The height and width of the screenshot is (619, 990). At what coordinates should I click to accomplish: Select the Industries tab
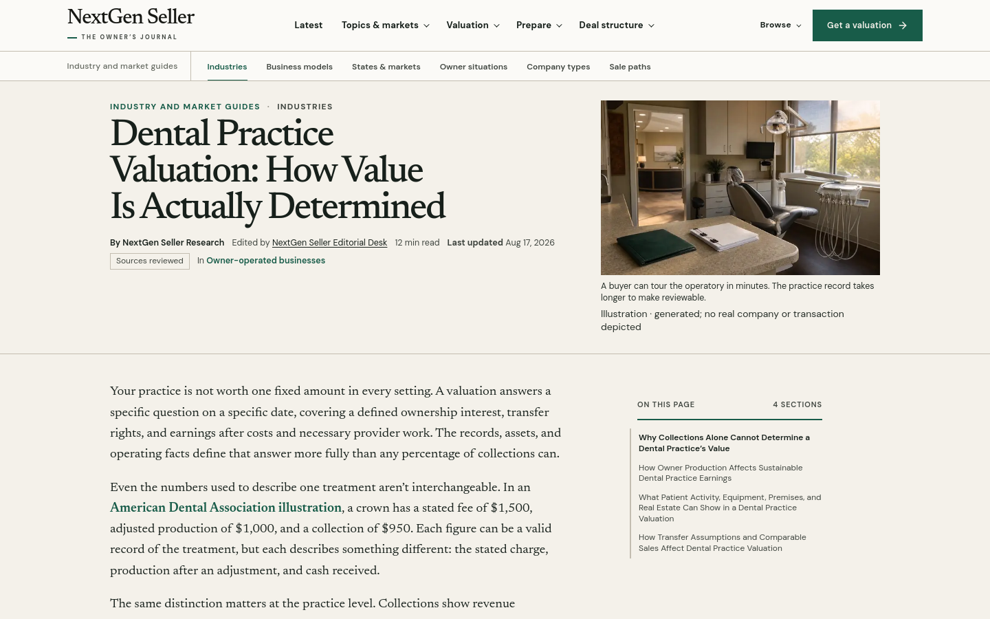(227, 67)
